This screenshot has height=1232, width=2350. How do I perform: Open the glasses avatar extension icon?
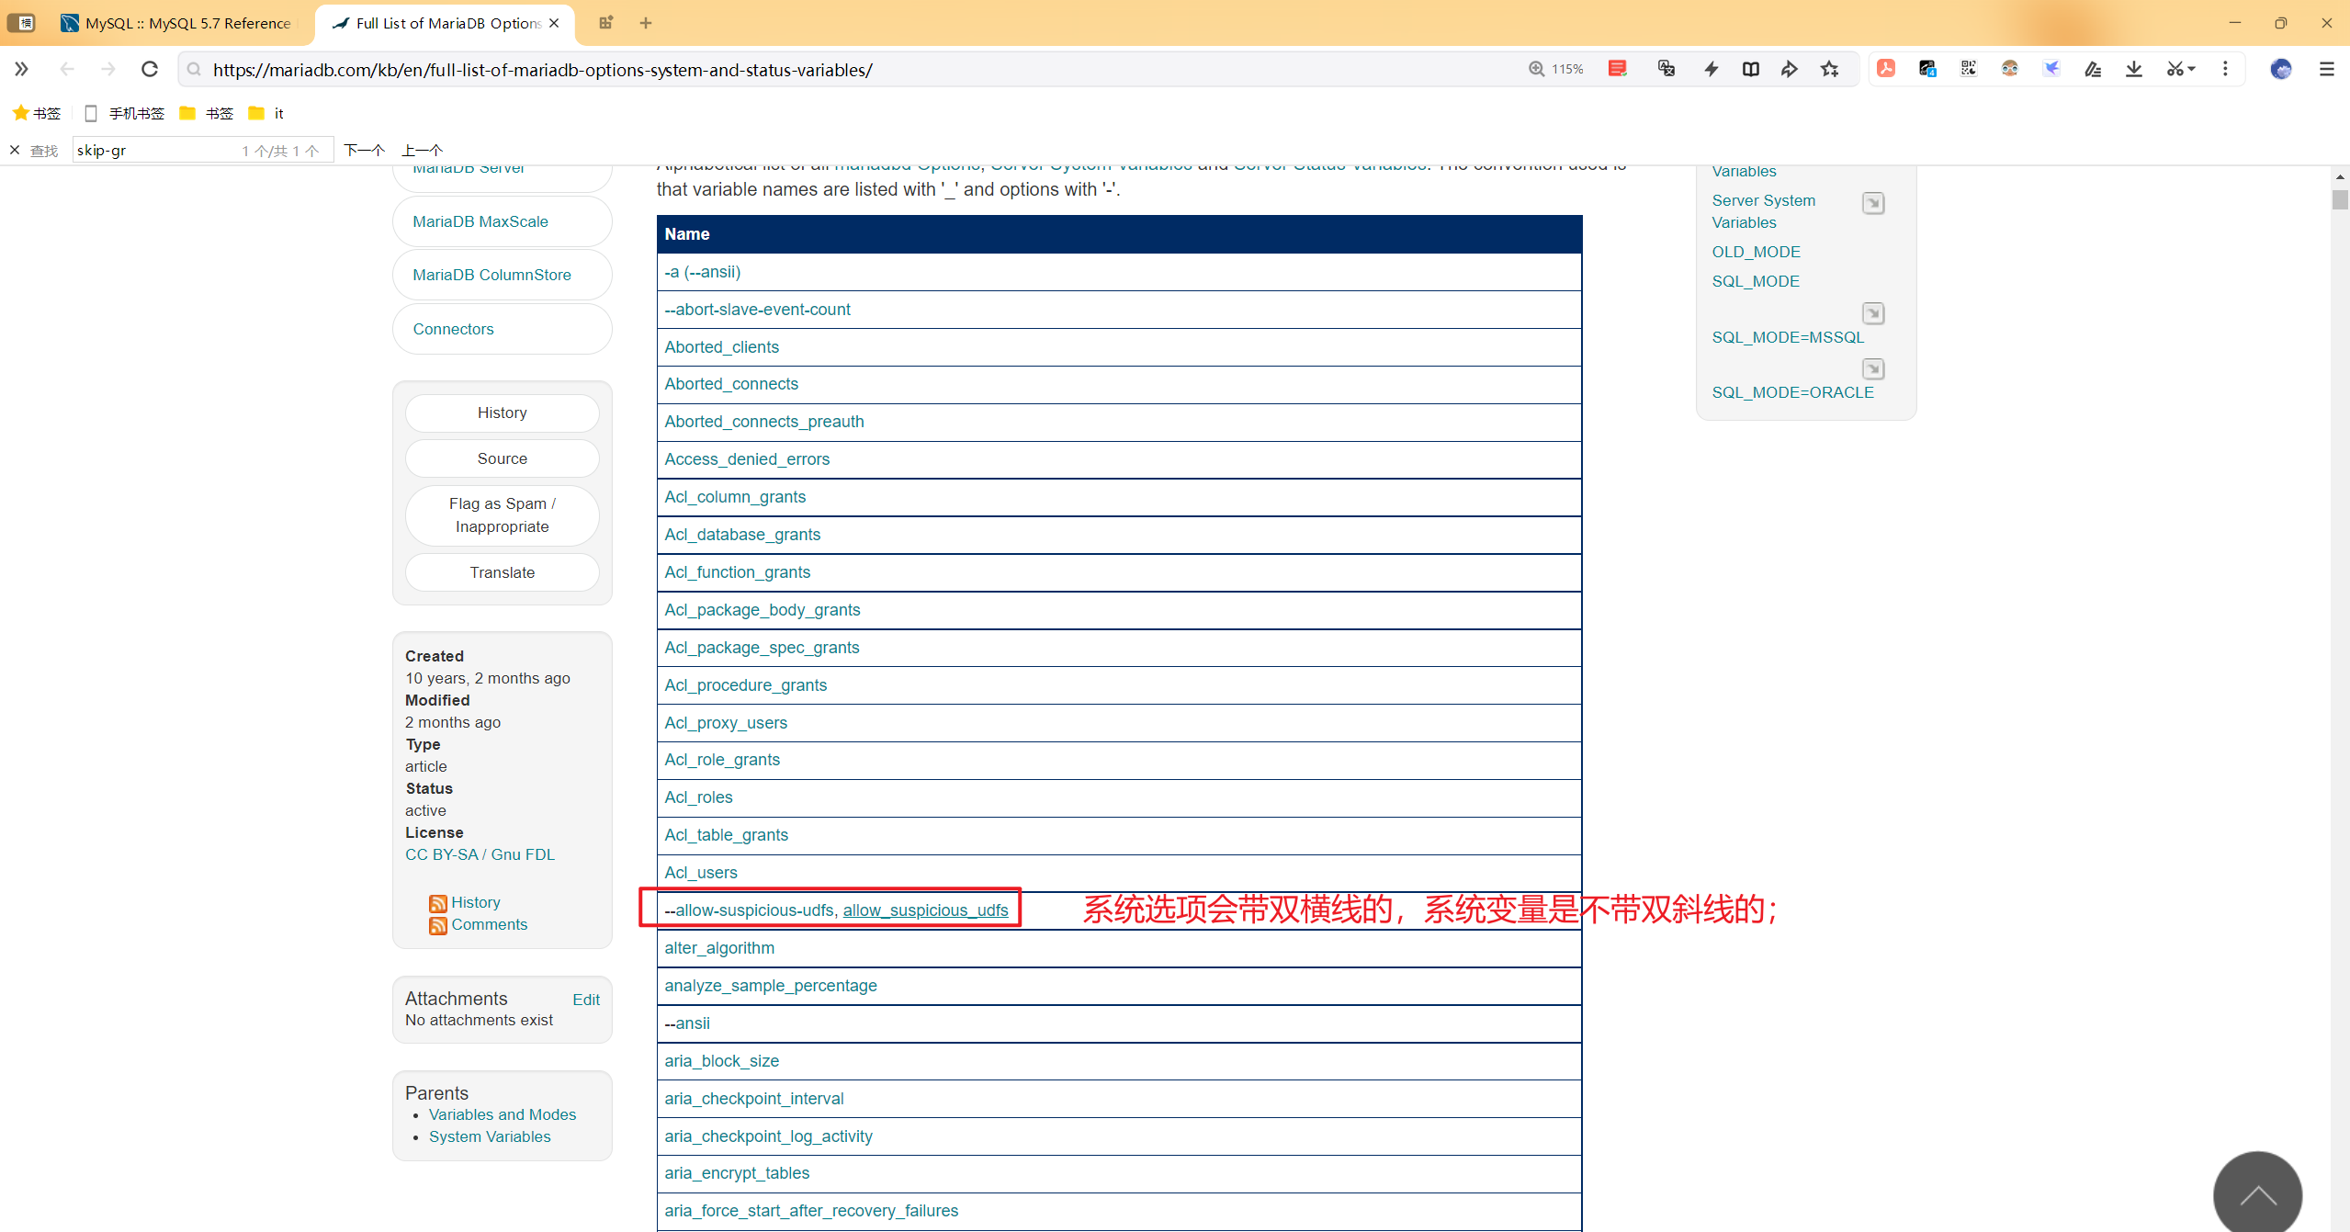2010,69
